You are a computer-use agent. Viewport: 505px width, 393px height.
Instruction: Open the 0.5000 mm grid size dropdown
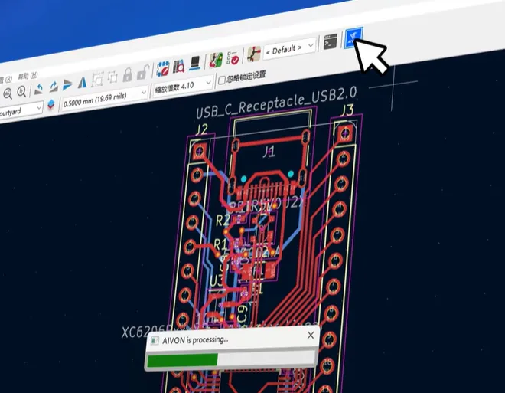click(x=104, y=98)
